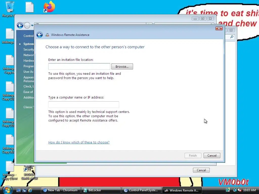
Task: Click the disabled Finish button
Action: pos(193,156)
